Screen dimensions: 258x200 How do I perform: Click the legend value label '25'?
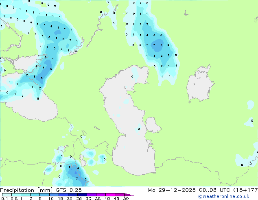(79, 198)
